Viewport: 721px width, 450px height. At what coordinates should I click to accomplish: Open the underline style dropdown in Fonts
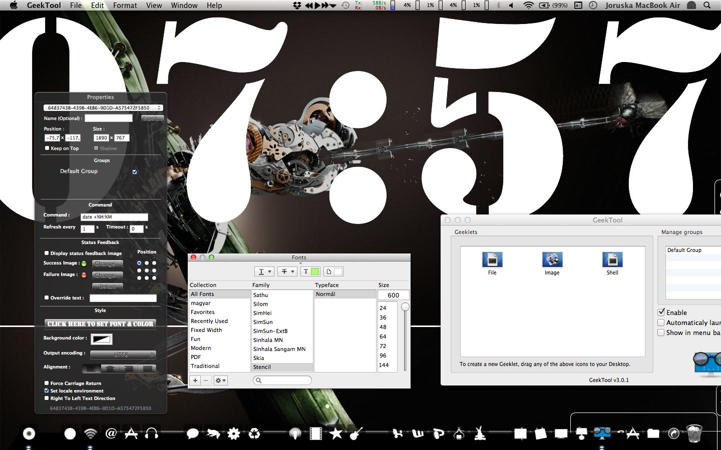264,271
